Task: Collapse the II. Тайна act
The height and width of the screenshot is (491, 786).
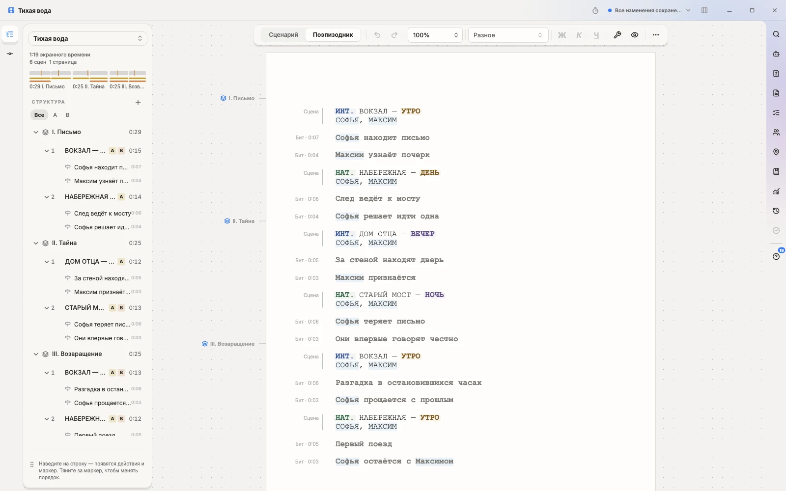Action: 36,243
